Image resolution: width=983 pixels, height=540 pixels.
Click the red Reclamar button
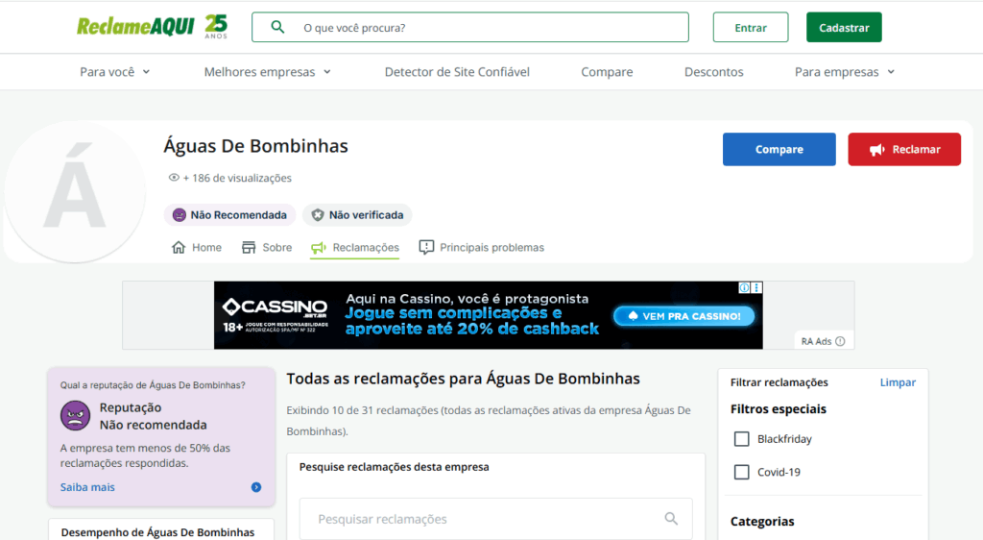904,149
